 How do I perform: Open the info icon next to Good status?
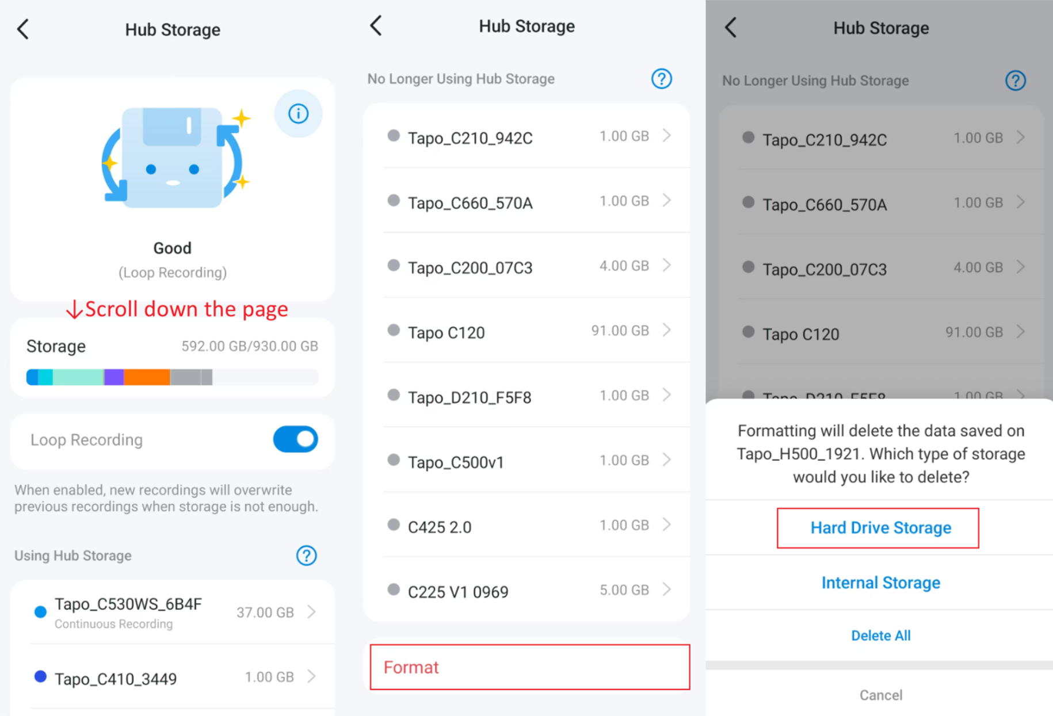pyautogui.click(x=297, y=113)
